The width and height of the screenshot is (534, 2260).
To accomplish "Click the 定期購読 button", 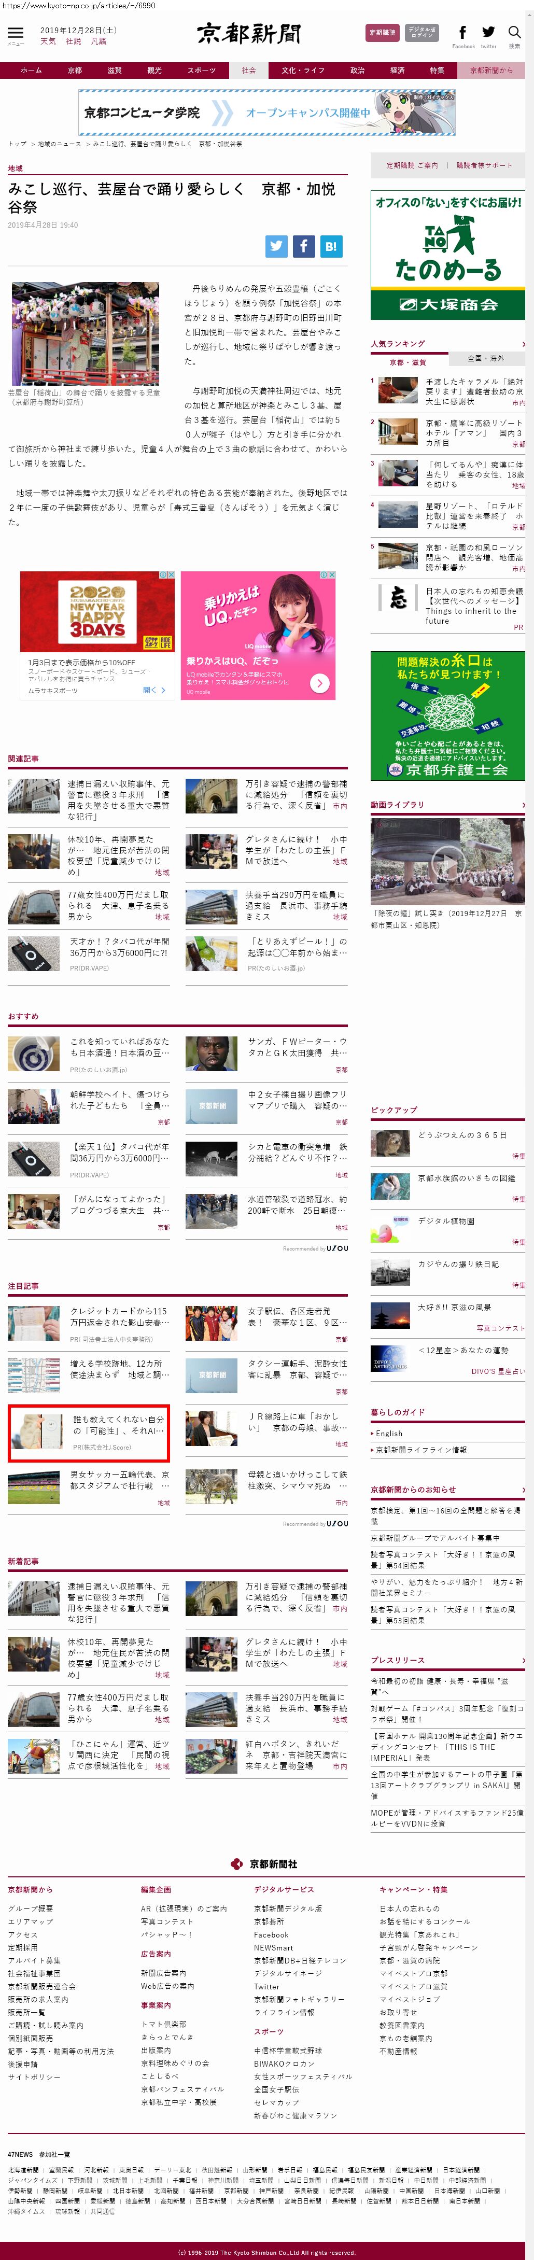I will point(382,33).
